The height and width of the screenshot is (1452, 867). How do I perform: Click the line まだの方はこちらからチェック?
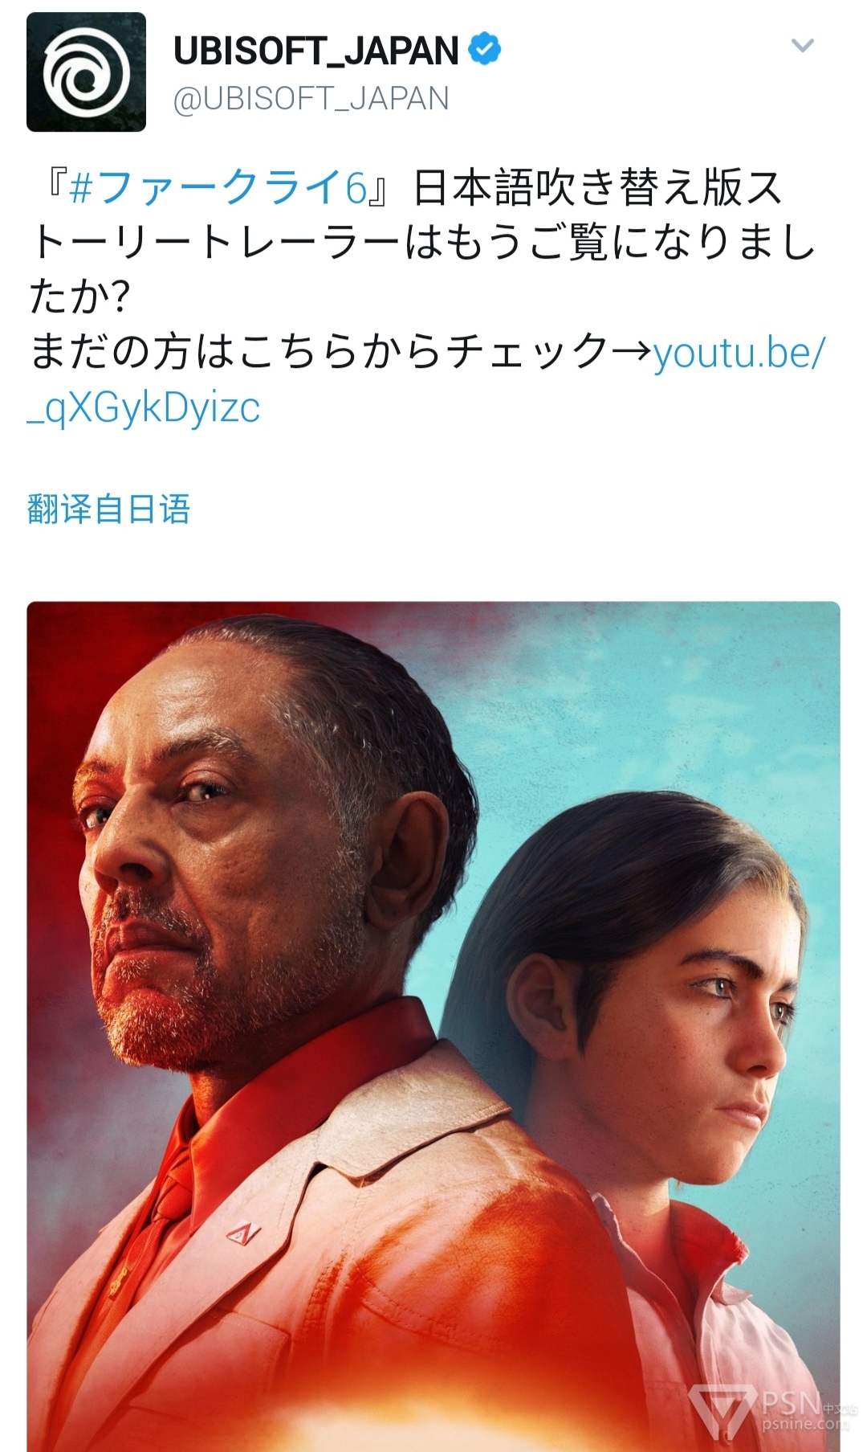coord(319,353)
